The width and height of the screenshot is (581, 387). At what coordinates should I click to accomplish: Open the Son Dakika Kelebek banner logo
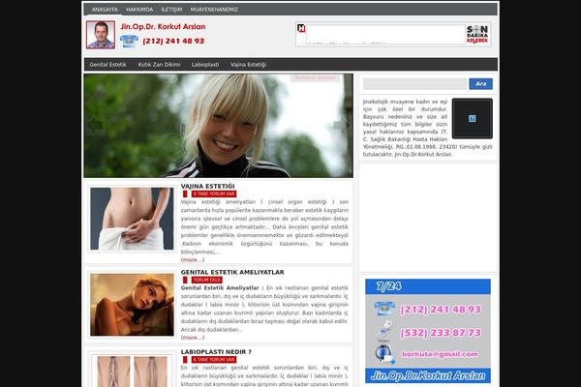(x=476, y=35)
